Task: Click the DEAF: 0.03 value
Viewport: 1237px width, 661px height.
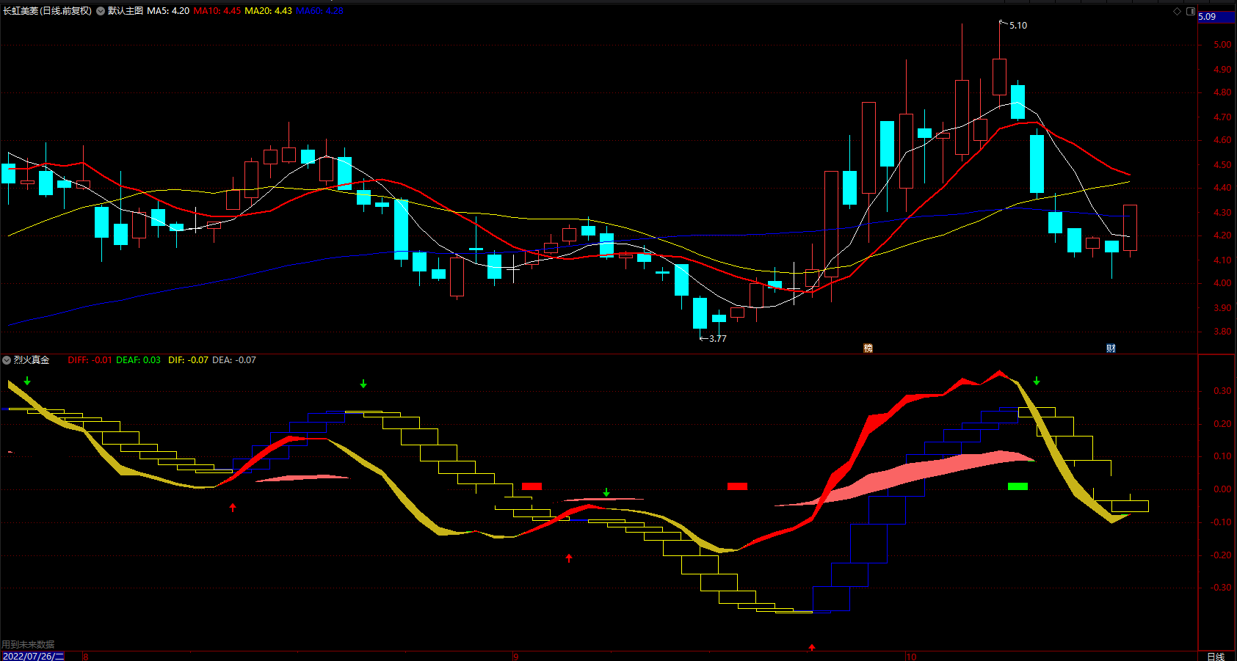Action: [138, 360]
